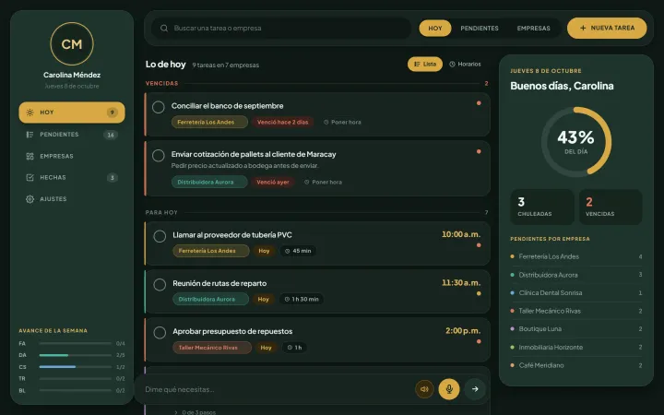Click Distribuidora Aurora tag on Enviar cotización task

[209, 182]
